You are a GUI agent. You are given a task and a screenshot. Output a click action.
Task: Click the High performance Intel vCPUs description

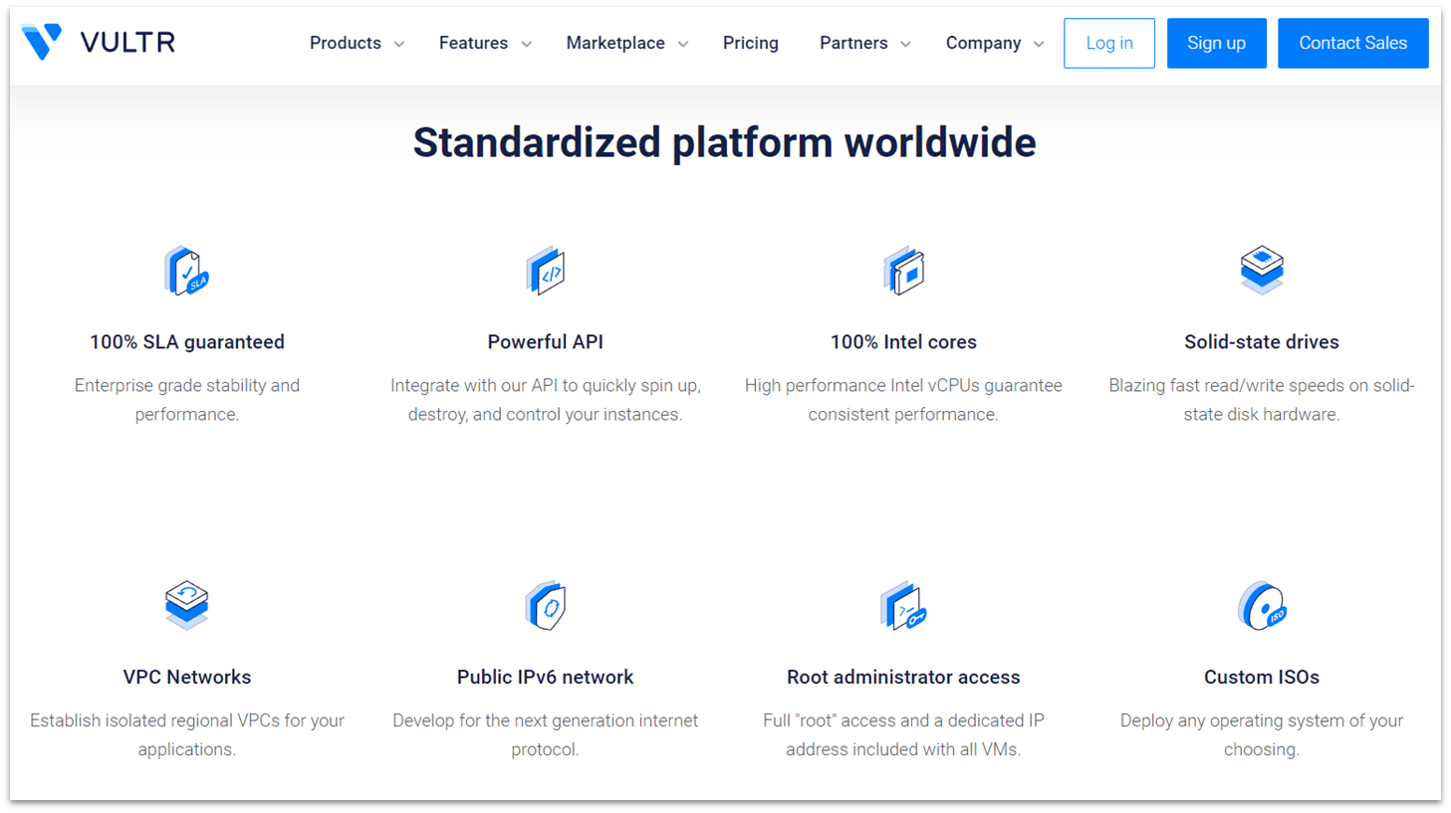(903, 400)
